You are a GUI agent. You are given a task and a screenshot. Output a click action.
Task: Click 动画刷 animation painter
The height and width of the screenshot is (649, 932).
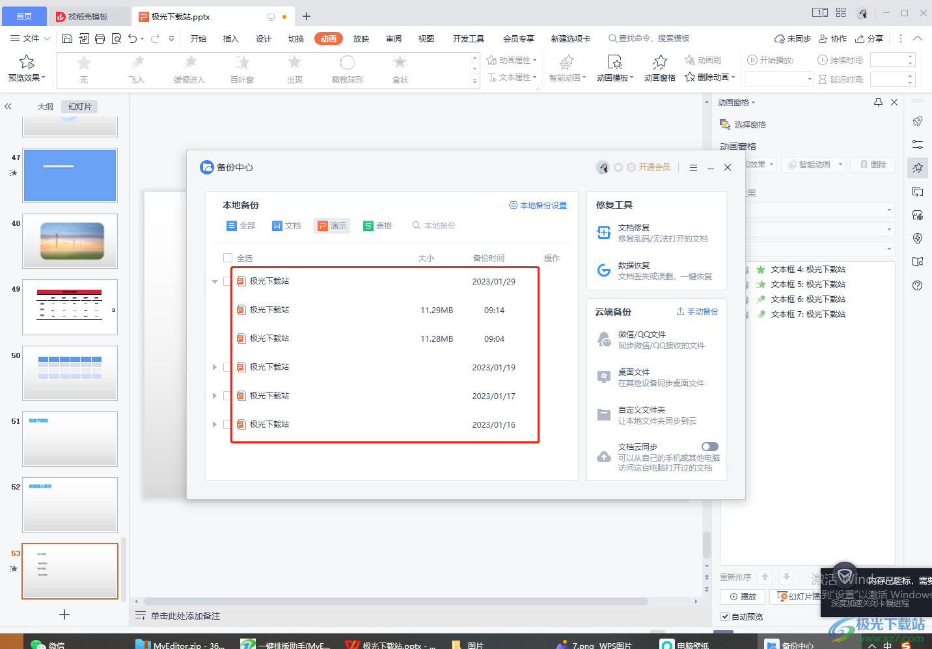point(703,60)
